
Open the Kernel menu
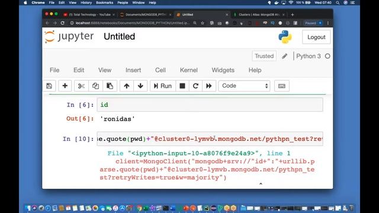[x=189, y=70]
